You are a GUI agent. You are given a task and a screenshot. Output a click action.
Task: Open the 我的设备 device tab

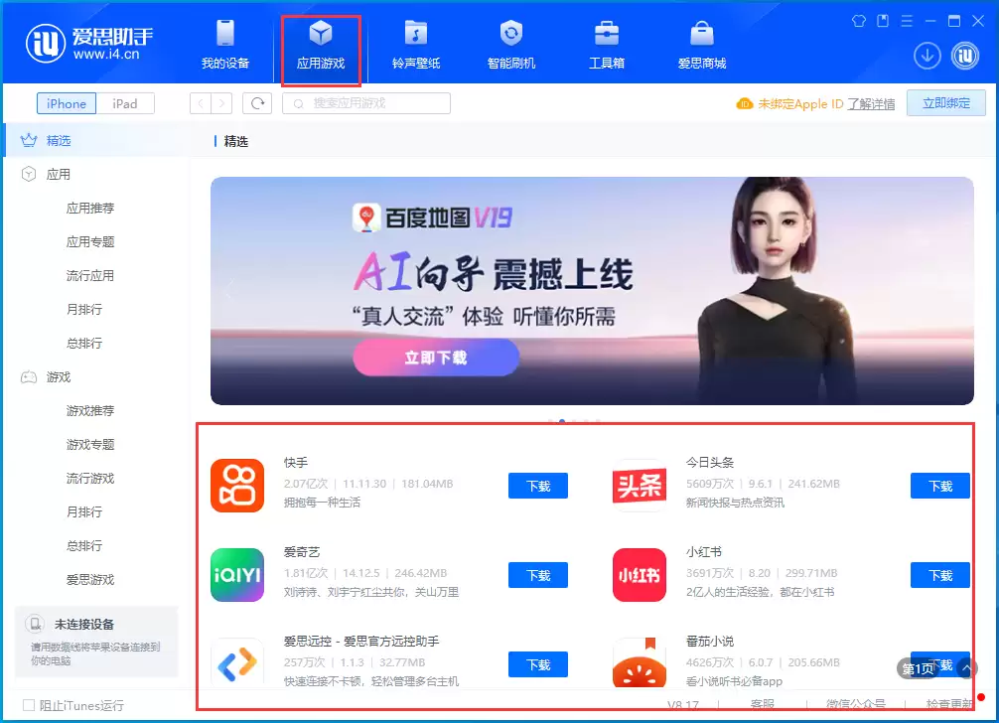pyautogui.click(x=224, y=45)
